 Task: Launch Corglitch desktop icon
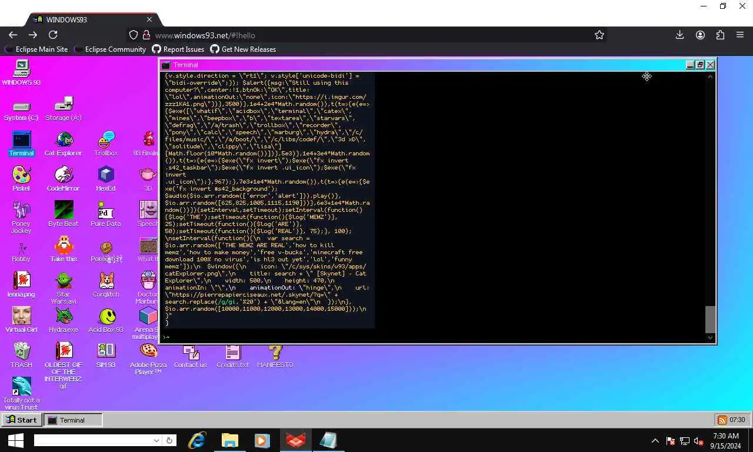pos(106,285)
